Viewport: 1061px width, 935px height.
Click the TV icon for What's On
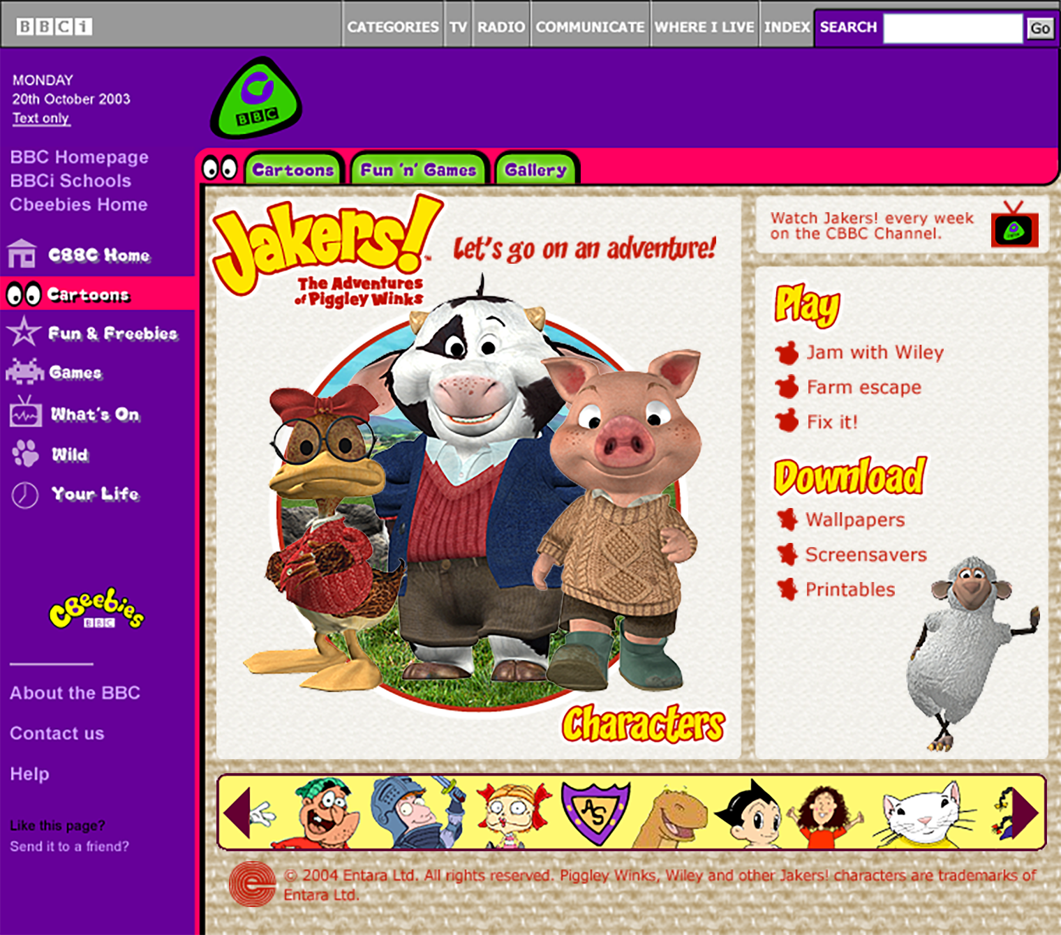[x=25, y=412]
